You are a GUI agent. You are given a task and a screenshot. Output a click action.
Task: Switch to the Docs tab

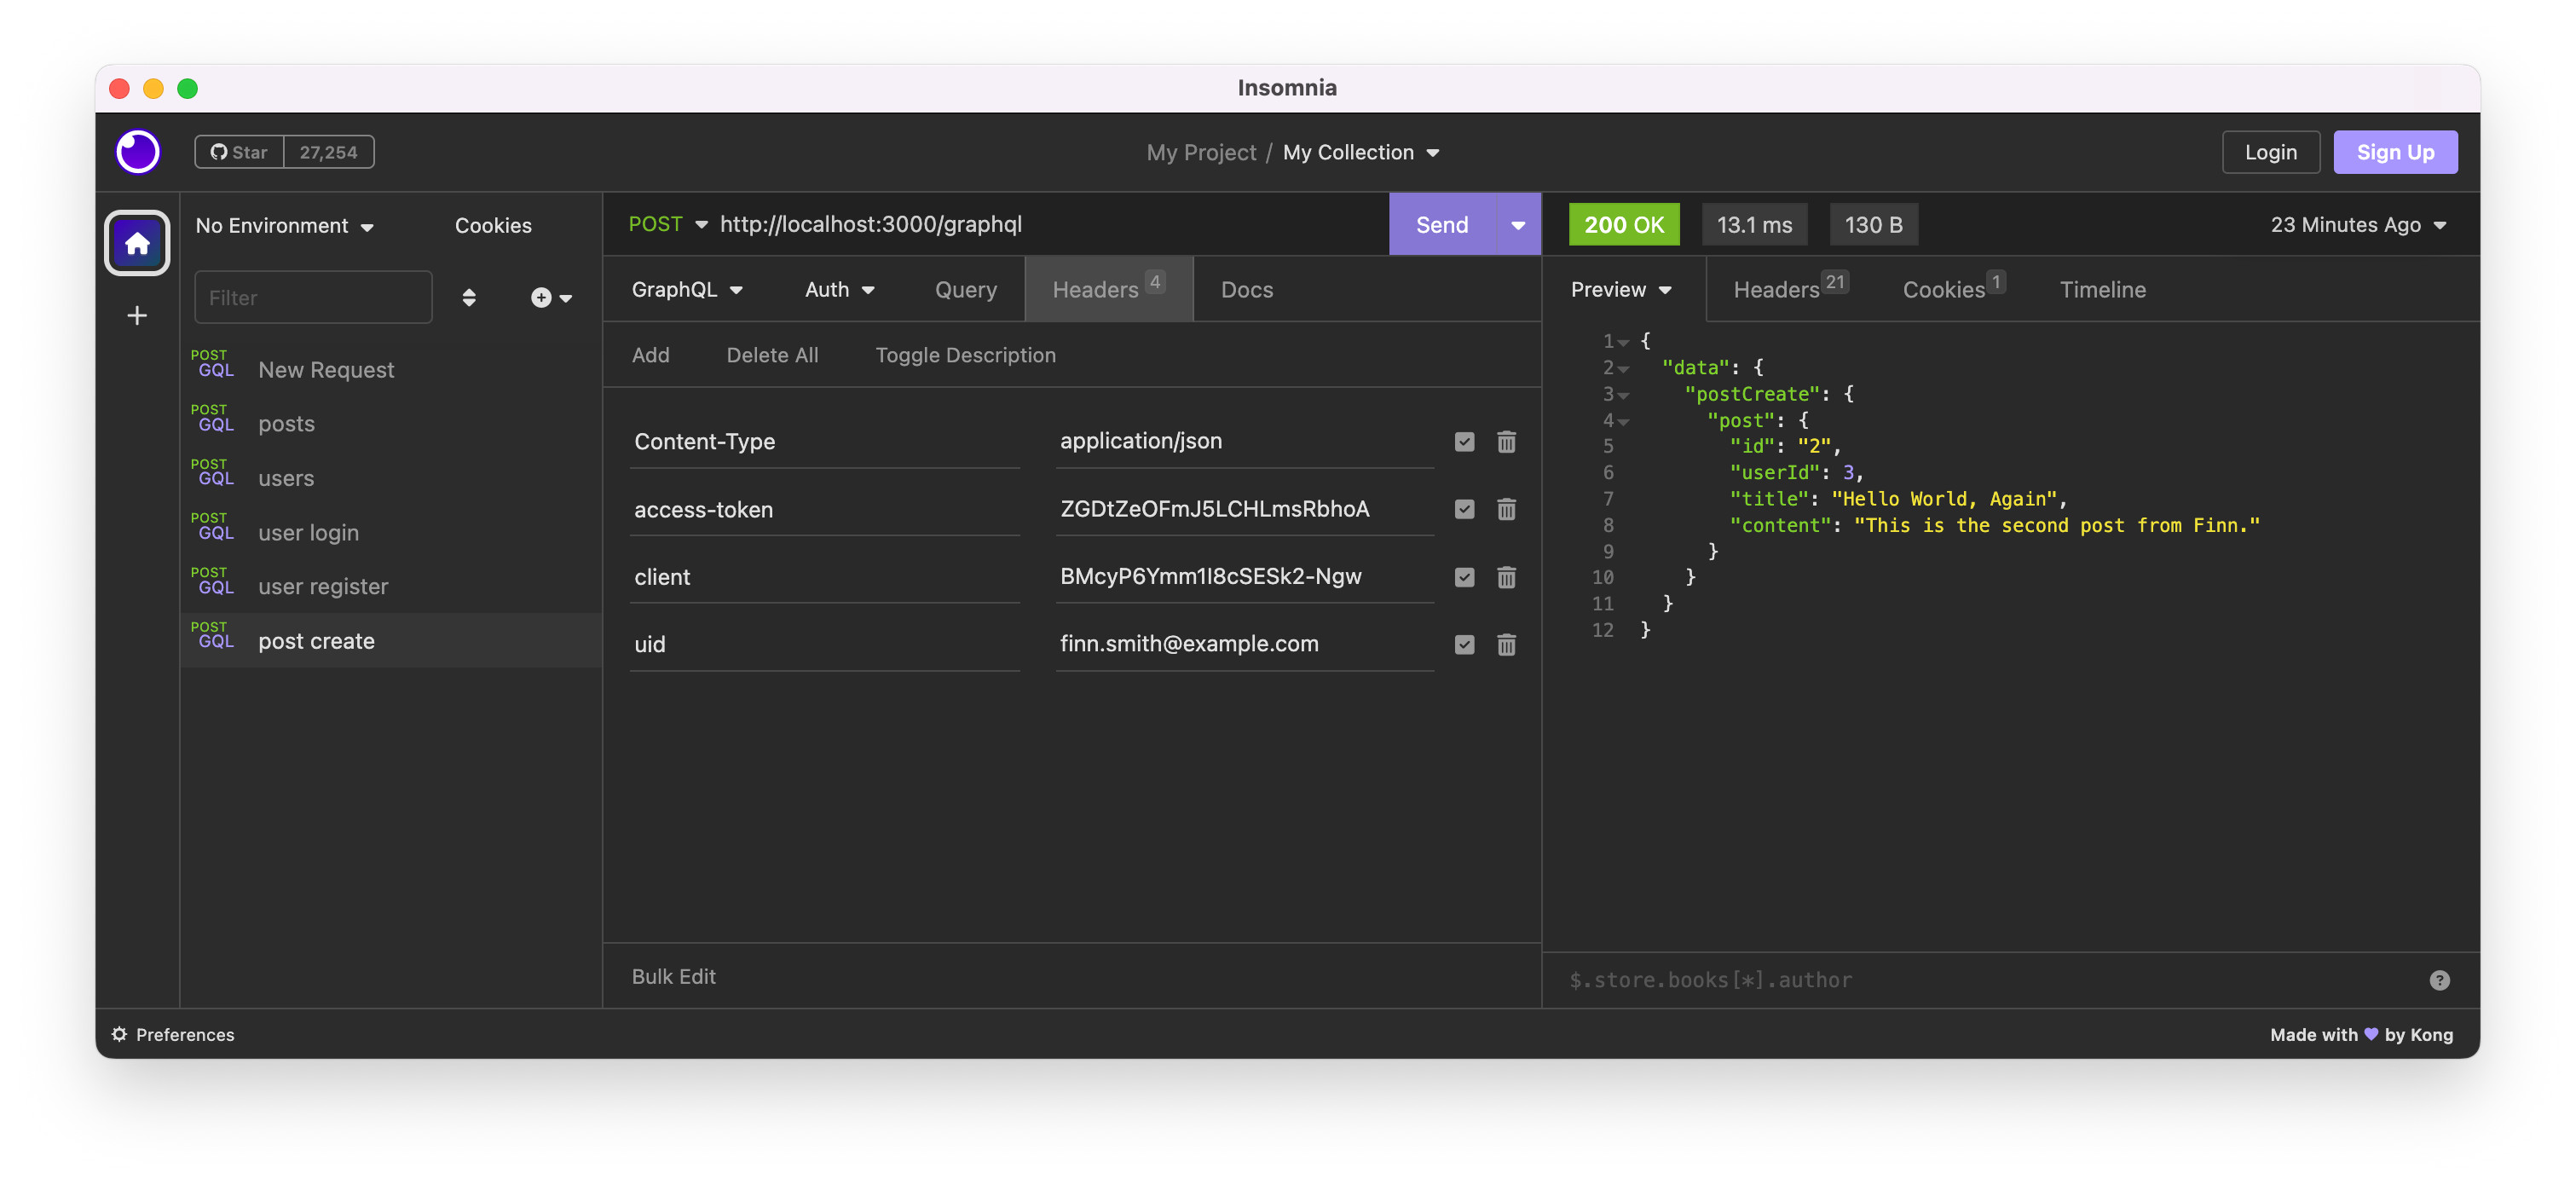pos(1246,289)
